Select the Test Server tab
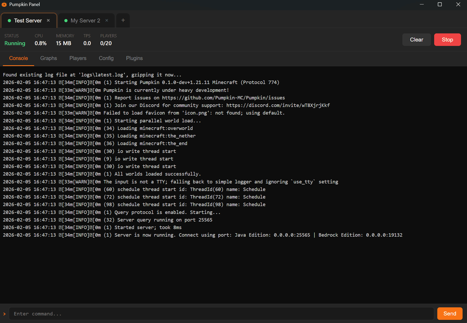The height and width of the screenshot is (323, 467). click(x=28, y=21)
